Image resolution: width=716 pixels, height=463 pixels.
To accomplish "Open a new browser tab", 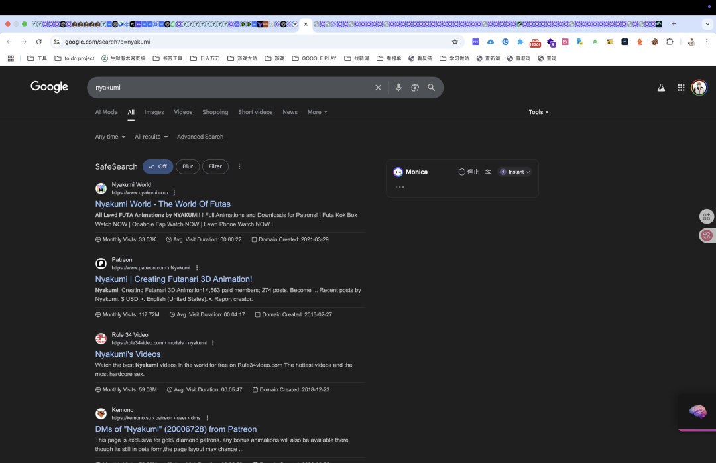I will point(674,24).
